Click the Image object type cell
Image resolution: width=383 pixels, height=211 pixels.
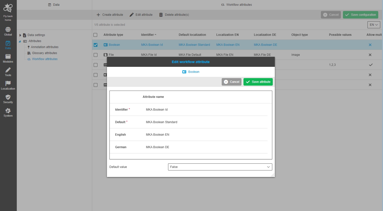click(x=296, y=55)
